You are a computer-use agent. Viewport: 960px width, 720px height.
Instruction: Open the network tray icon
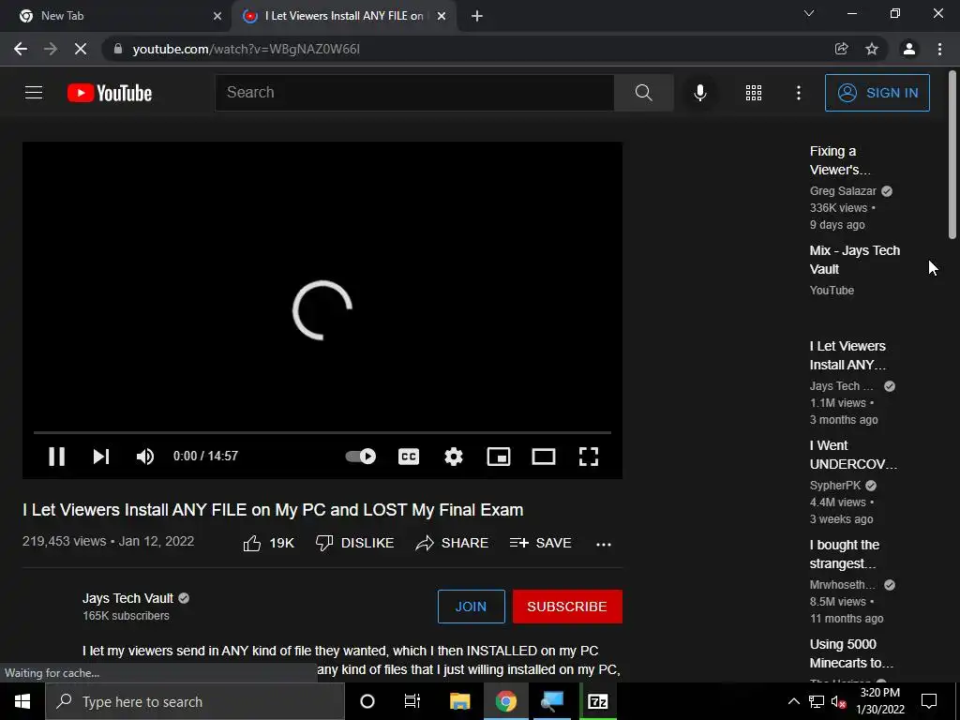817,701
